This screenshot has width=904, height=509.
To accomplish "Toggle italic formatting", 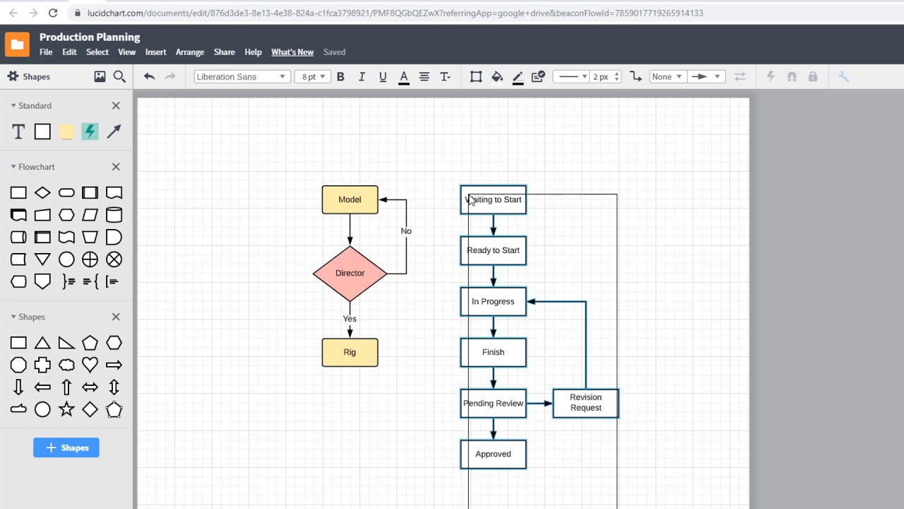I will click(362, 76).
